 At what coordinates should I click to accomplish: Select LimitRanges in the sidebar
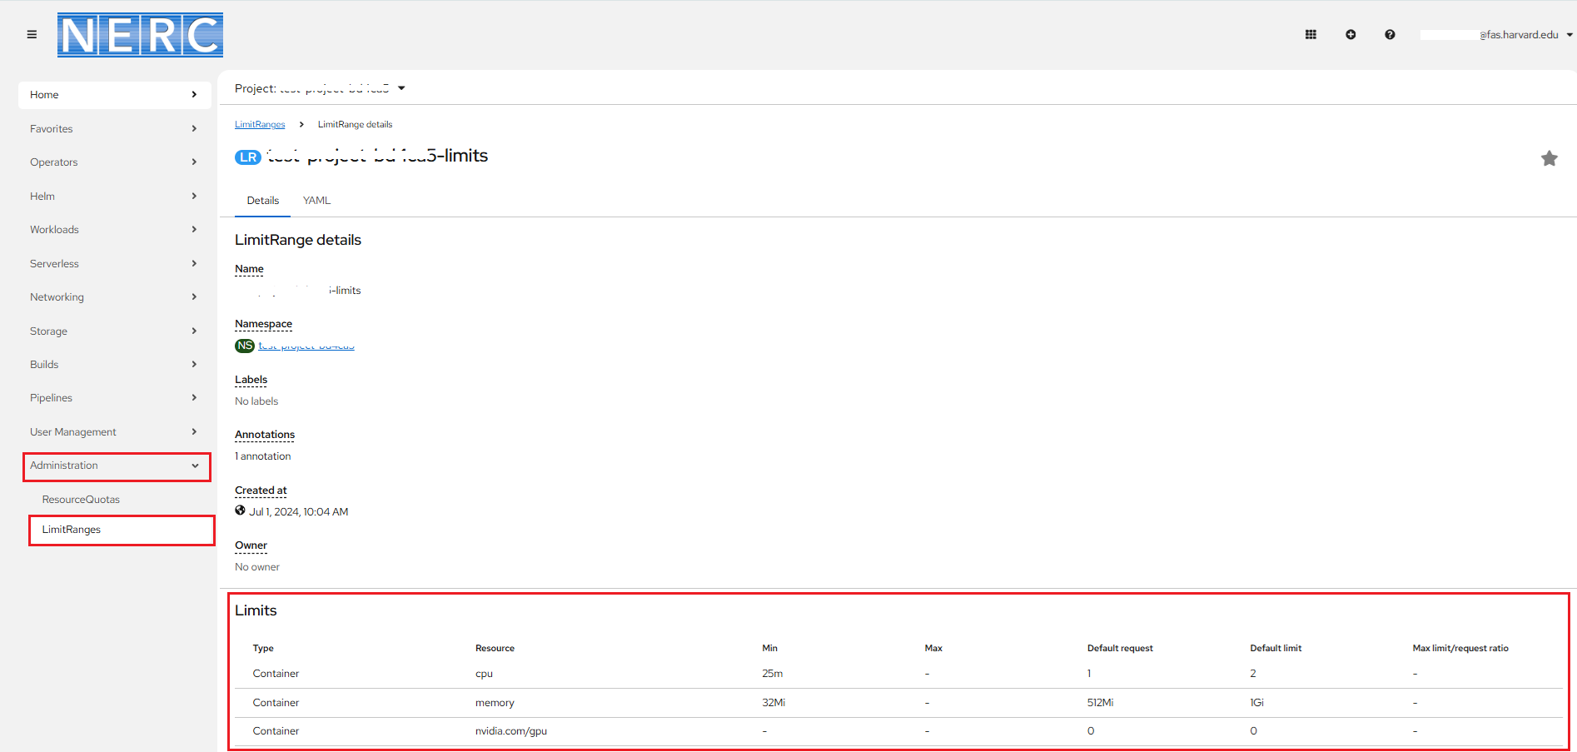tap(72, 530)
